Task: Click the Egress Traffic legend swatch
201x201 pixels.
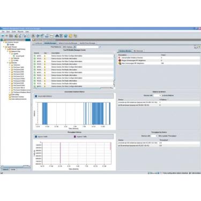Action: (x=36, y=137)
